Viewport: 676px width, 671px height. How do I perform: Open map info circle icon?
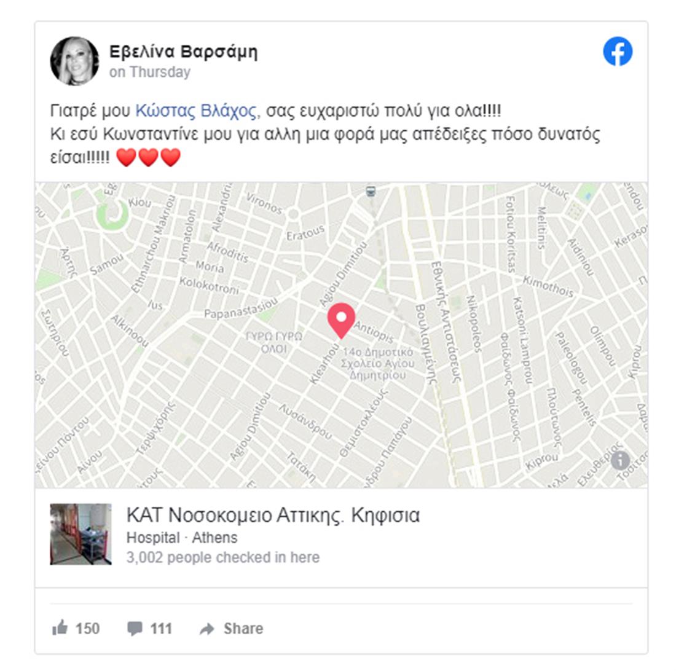(x=620, y=460)
